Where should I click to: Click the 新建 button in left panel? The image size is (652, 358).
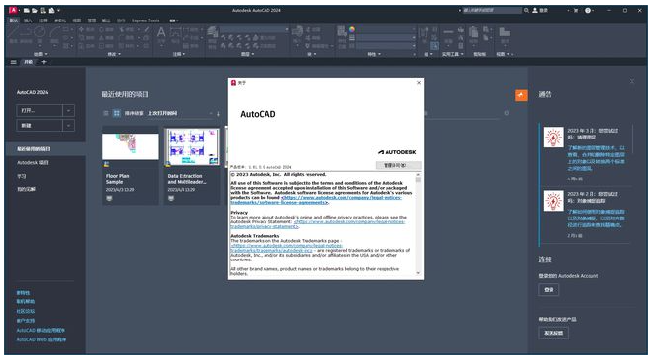pyautogui.click(x=39, y=125)
